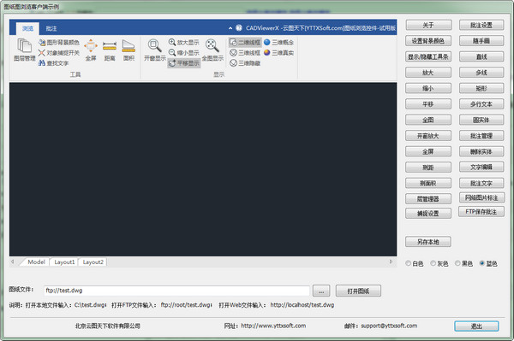This screenshot has width=514, height=341.
Task: Click 查找文字 find text binoculars icon
Action: pos(53,63)
